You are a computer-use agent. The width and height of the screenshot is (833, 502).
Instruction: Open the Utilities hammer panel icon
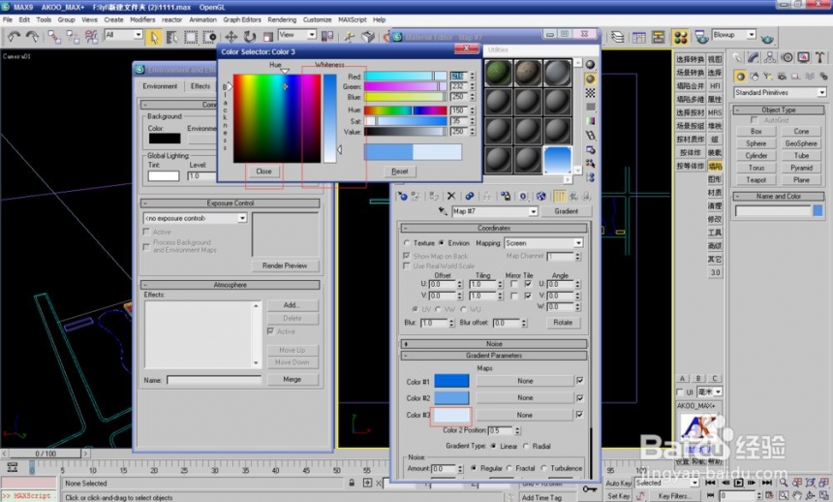click(819, 57)
